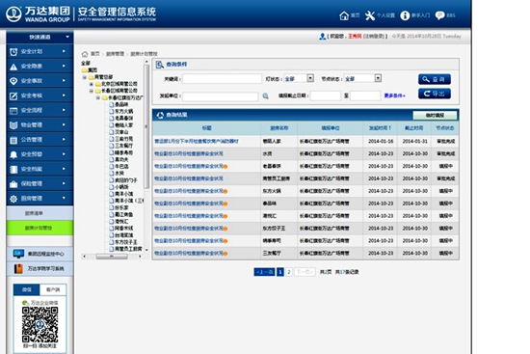Open 公告管理 calendar menu icon

13,140
